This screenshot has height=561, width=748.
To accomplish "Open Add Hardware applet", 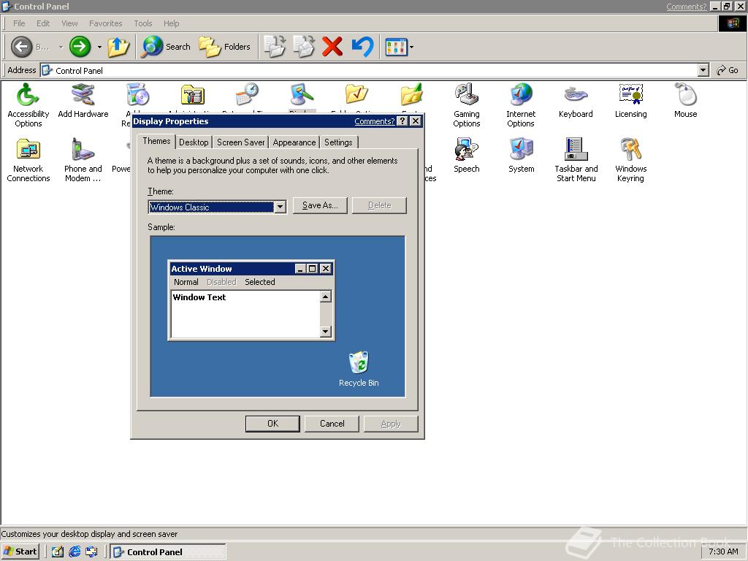I will [83, 101].
